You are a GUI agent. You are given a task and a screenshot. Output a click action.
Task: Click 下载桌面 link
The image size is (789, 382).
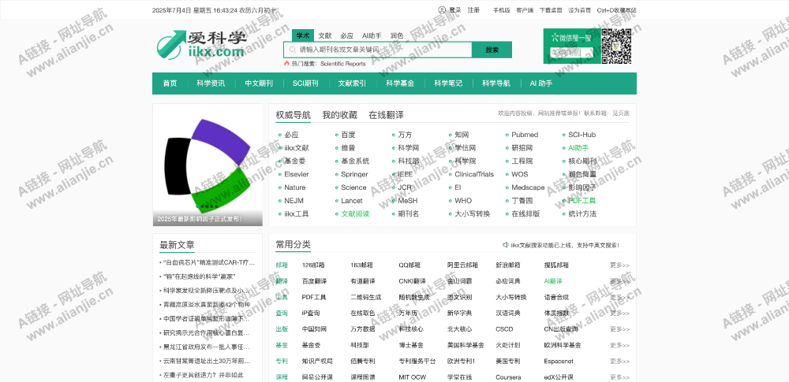pos(551,10)
